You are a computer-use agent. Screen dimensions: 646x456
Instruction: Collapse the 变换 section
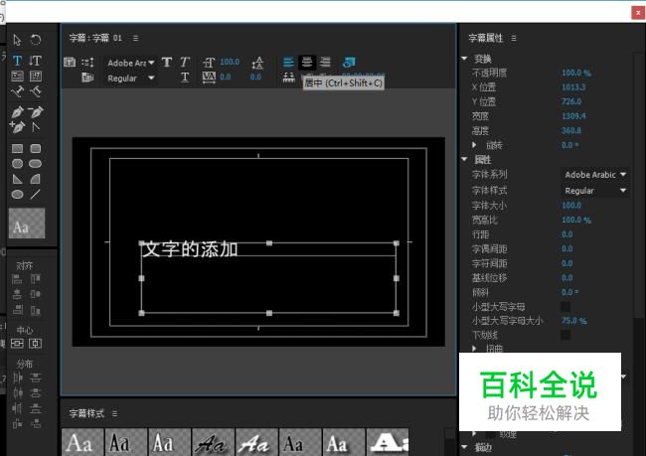[464, 59]
